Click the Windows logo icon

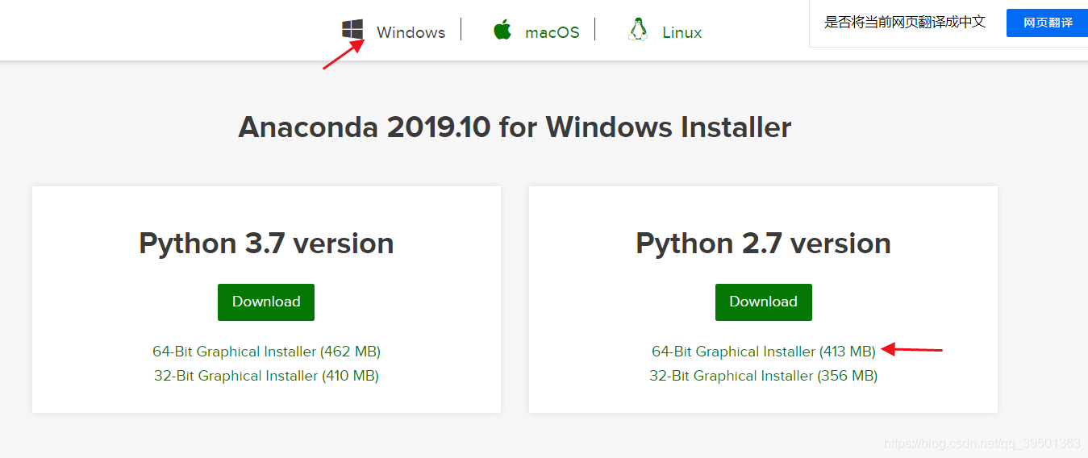point(352,31)
